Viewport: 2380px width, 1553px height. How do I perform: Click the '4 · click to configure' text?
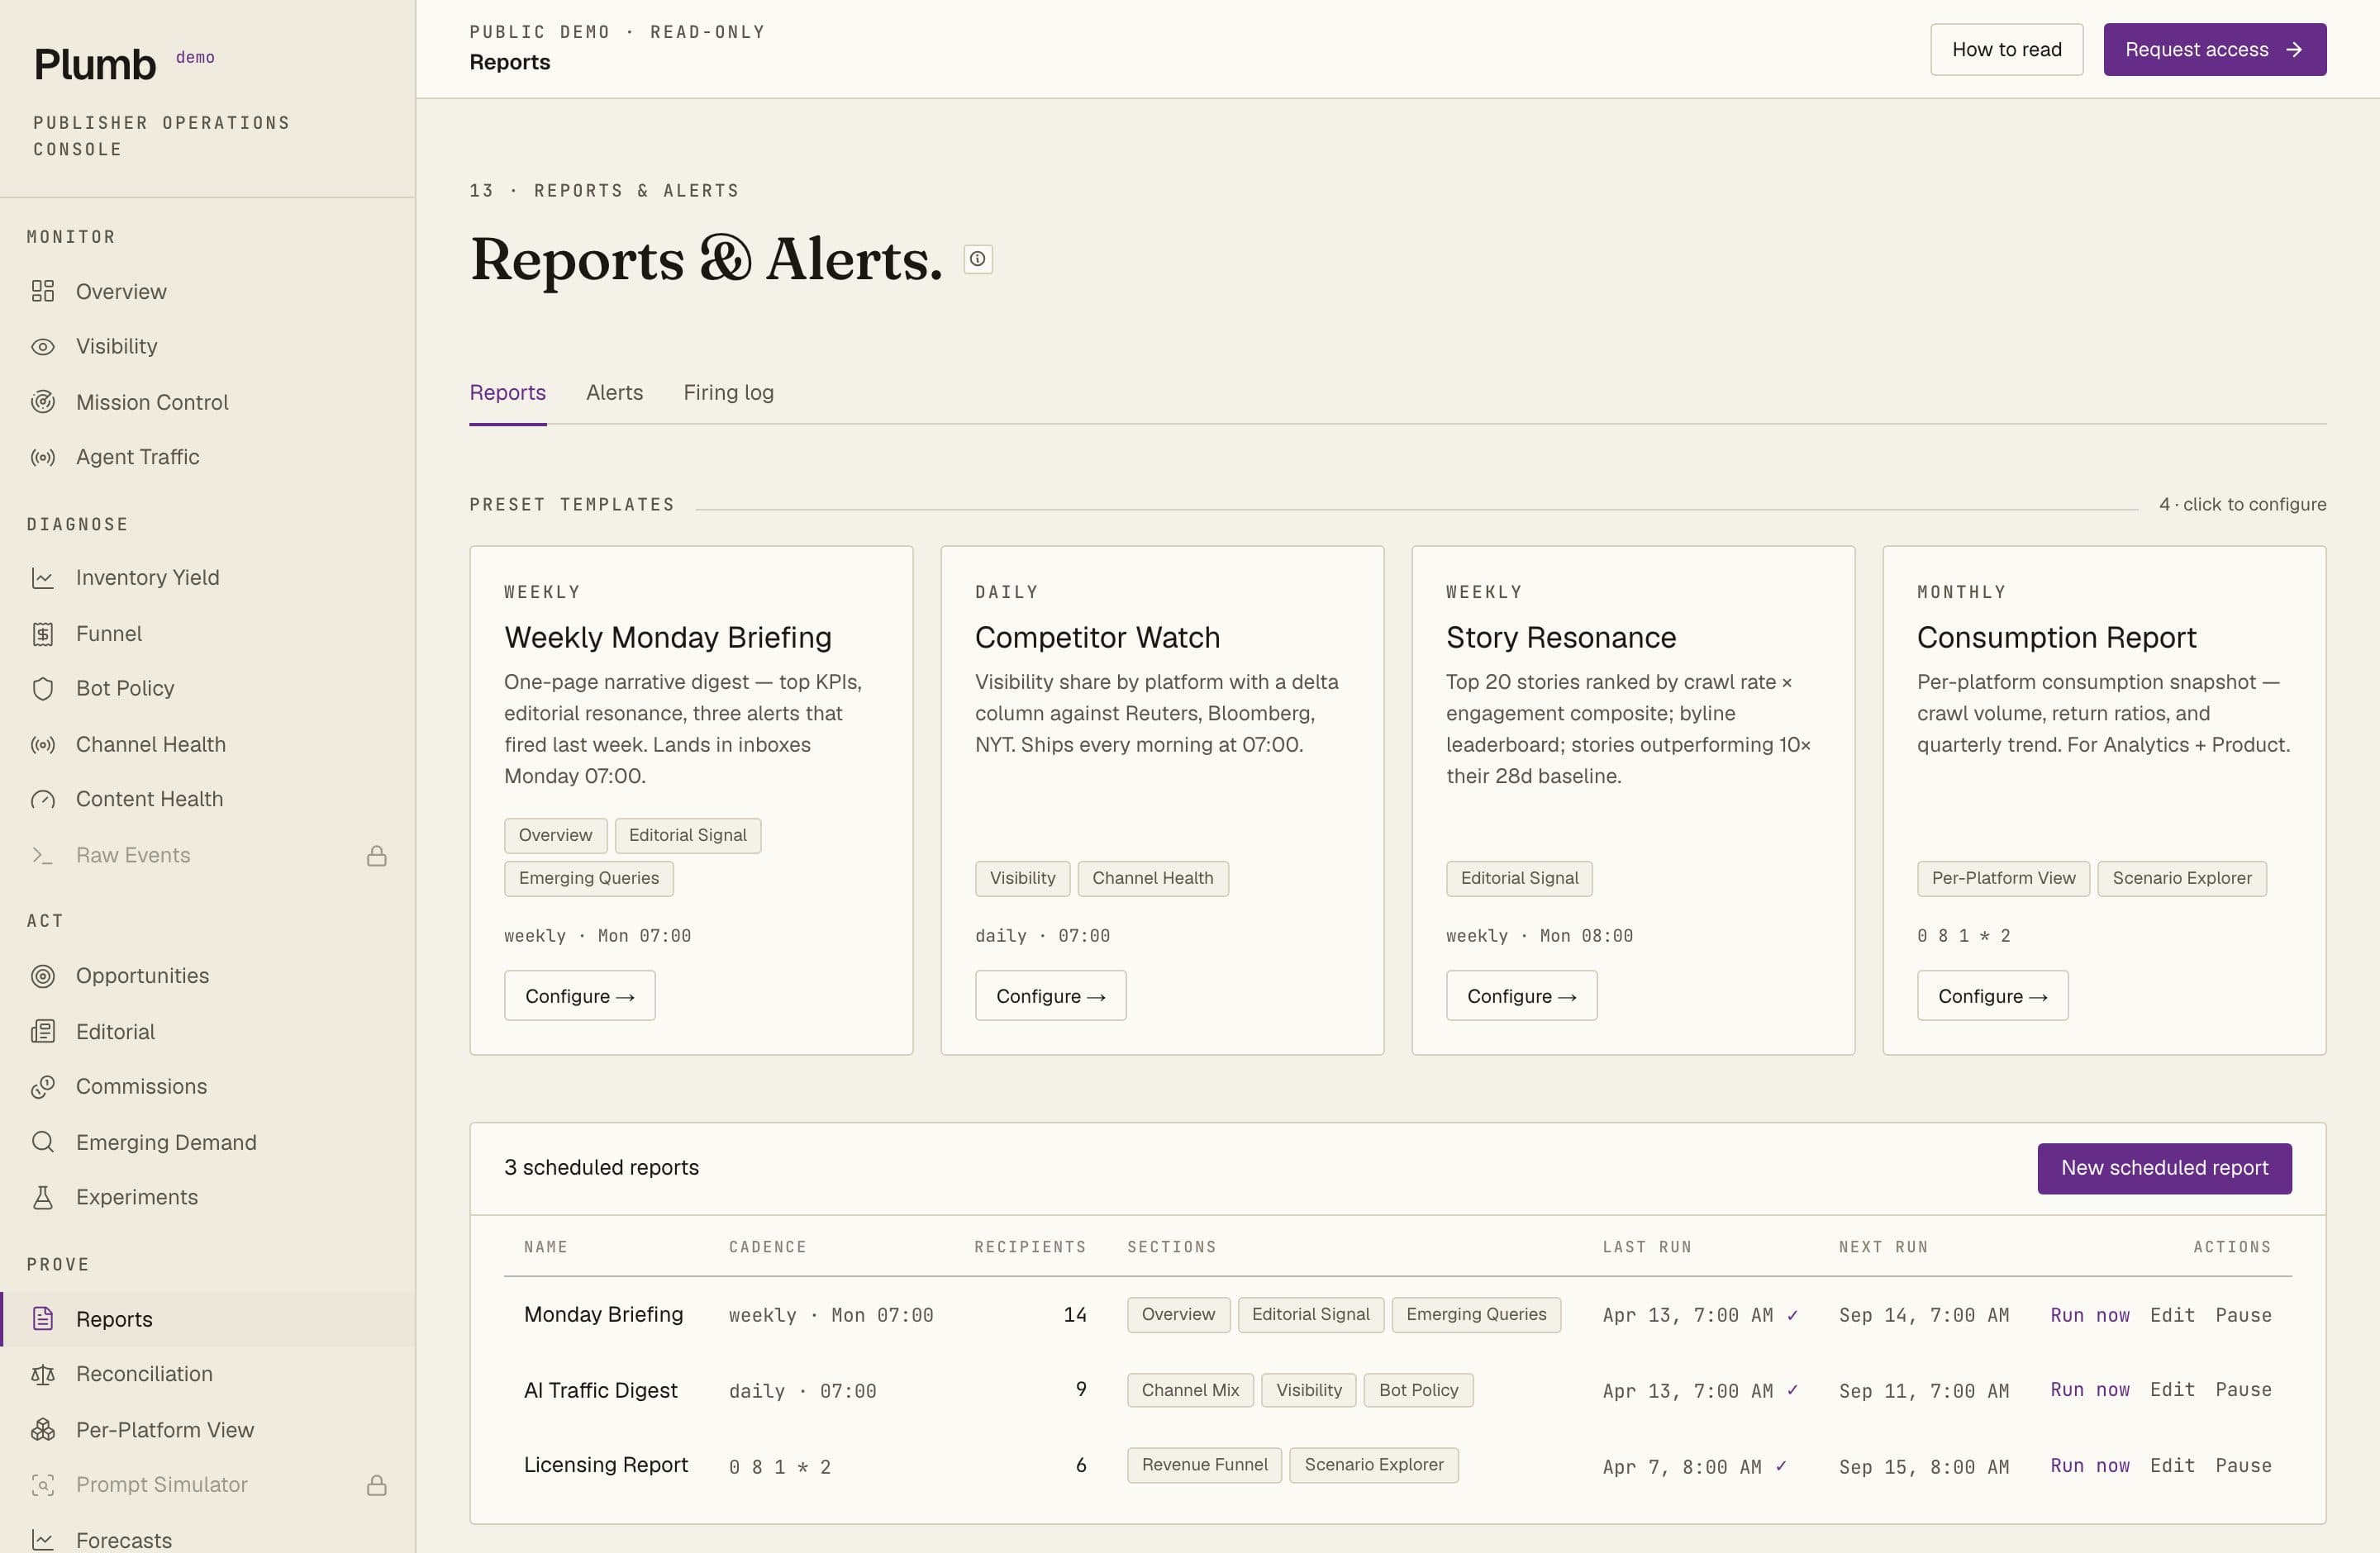click(x=2242, y=505)
